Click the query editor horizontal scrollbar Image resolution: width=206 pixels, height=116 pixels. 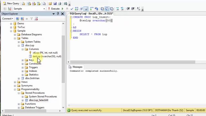tap(133, 62)
